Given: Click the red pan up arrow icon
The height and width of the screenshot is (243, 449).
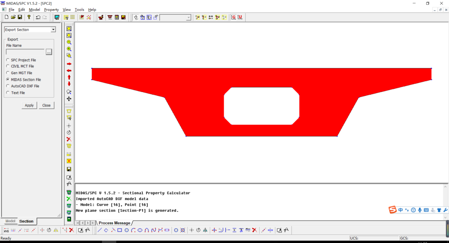Looking at the screenshot, I should pyautogui.click(x=69, y=77).
